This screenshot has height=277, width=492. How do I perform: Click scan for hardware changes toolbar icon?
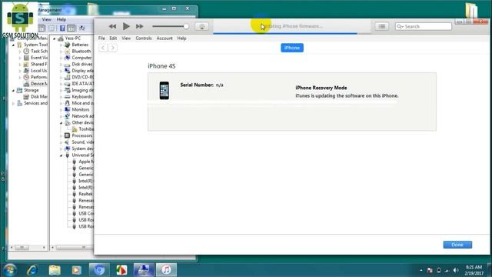pyautogui.click(x=82, y=28)
